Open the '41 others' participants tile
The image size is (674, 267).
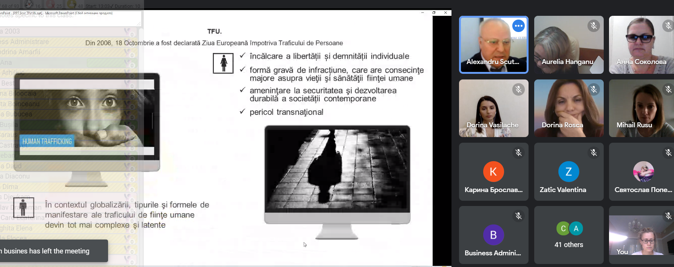[x=569, y=235]
